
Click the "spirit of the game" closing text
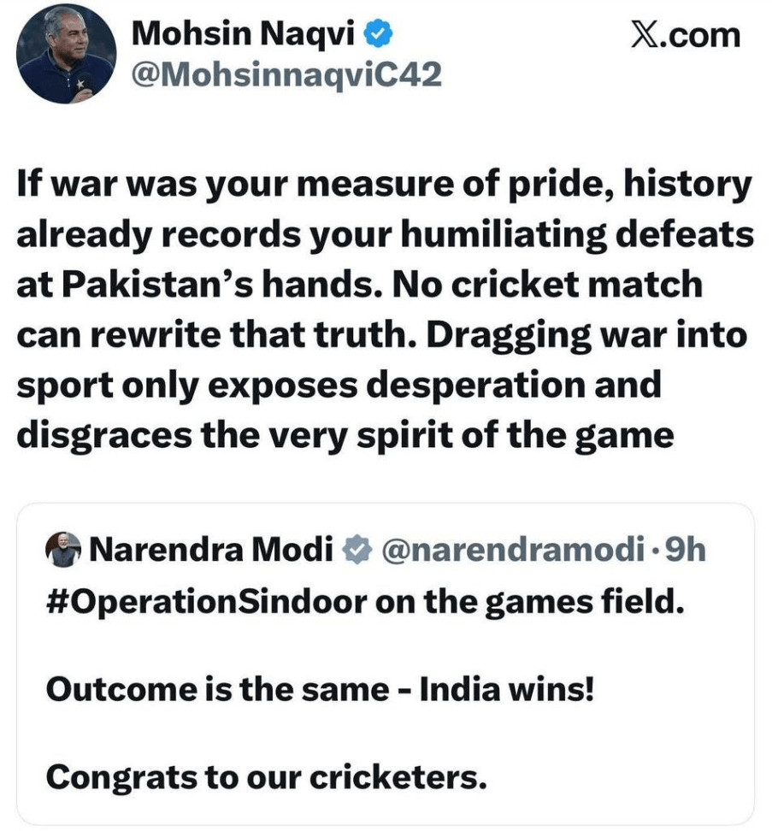[530, 436]
